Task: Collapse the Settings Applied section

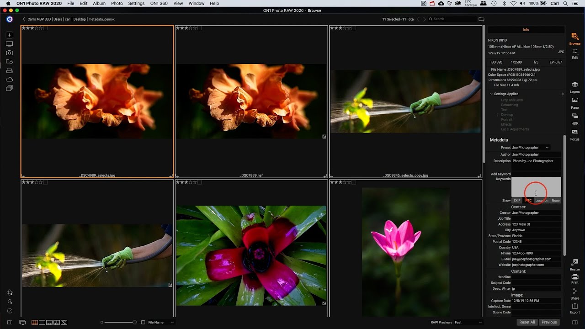Action: (491, 94)
